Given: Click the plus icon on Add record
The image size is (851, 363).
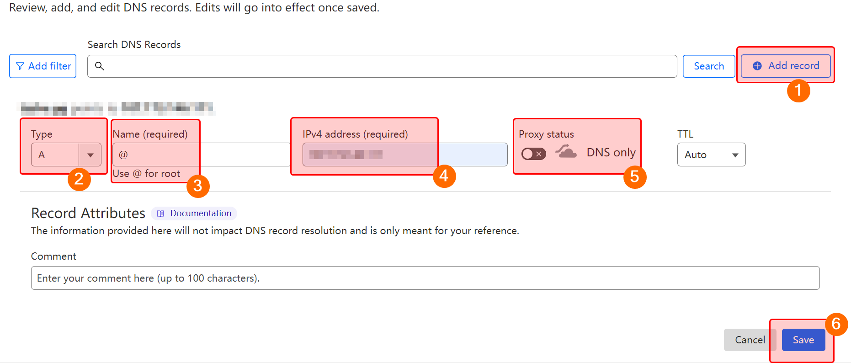Looking at the screenshot, I should click(x=757, y=66).
